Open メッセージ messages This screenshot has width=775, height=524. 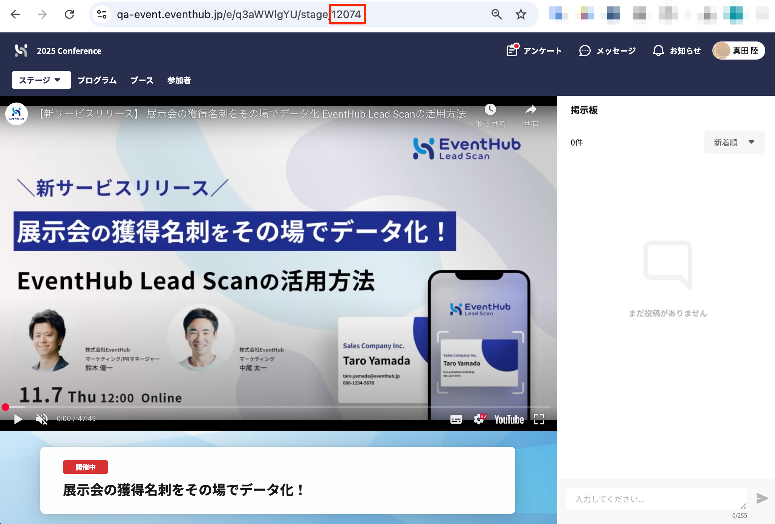607,51
